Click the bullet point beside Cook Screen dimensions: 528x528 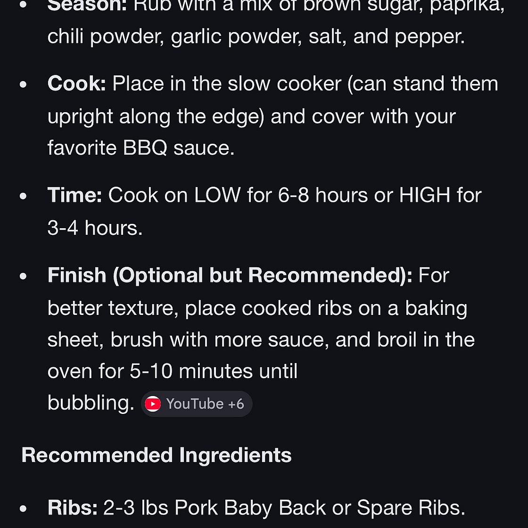24,85
